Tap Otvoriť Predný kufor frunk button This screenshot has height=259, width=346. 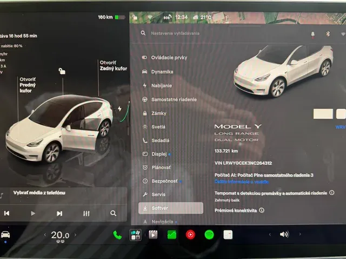coord(28,85)
